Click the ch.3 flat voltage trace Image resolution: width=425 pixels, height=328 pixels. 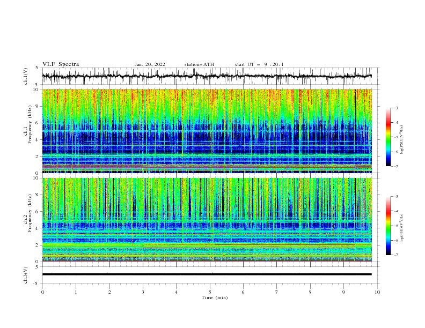(x=207, y=274)
